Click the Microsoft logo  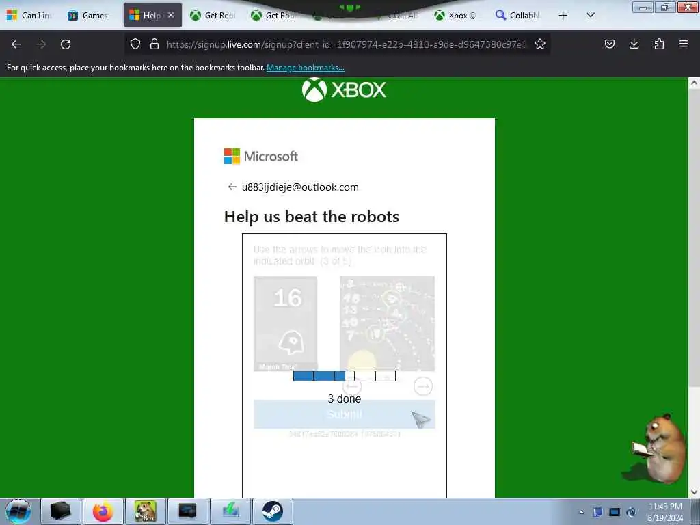tap(261, 157)
